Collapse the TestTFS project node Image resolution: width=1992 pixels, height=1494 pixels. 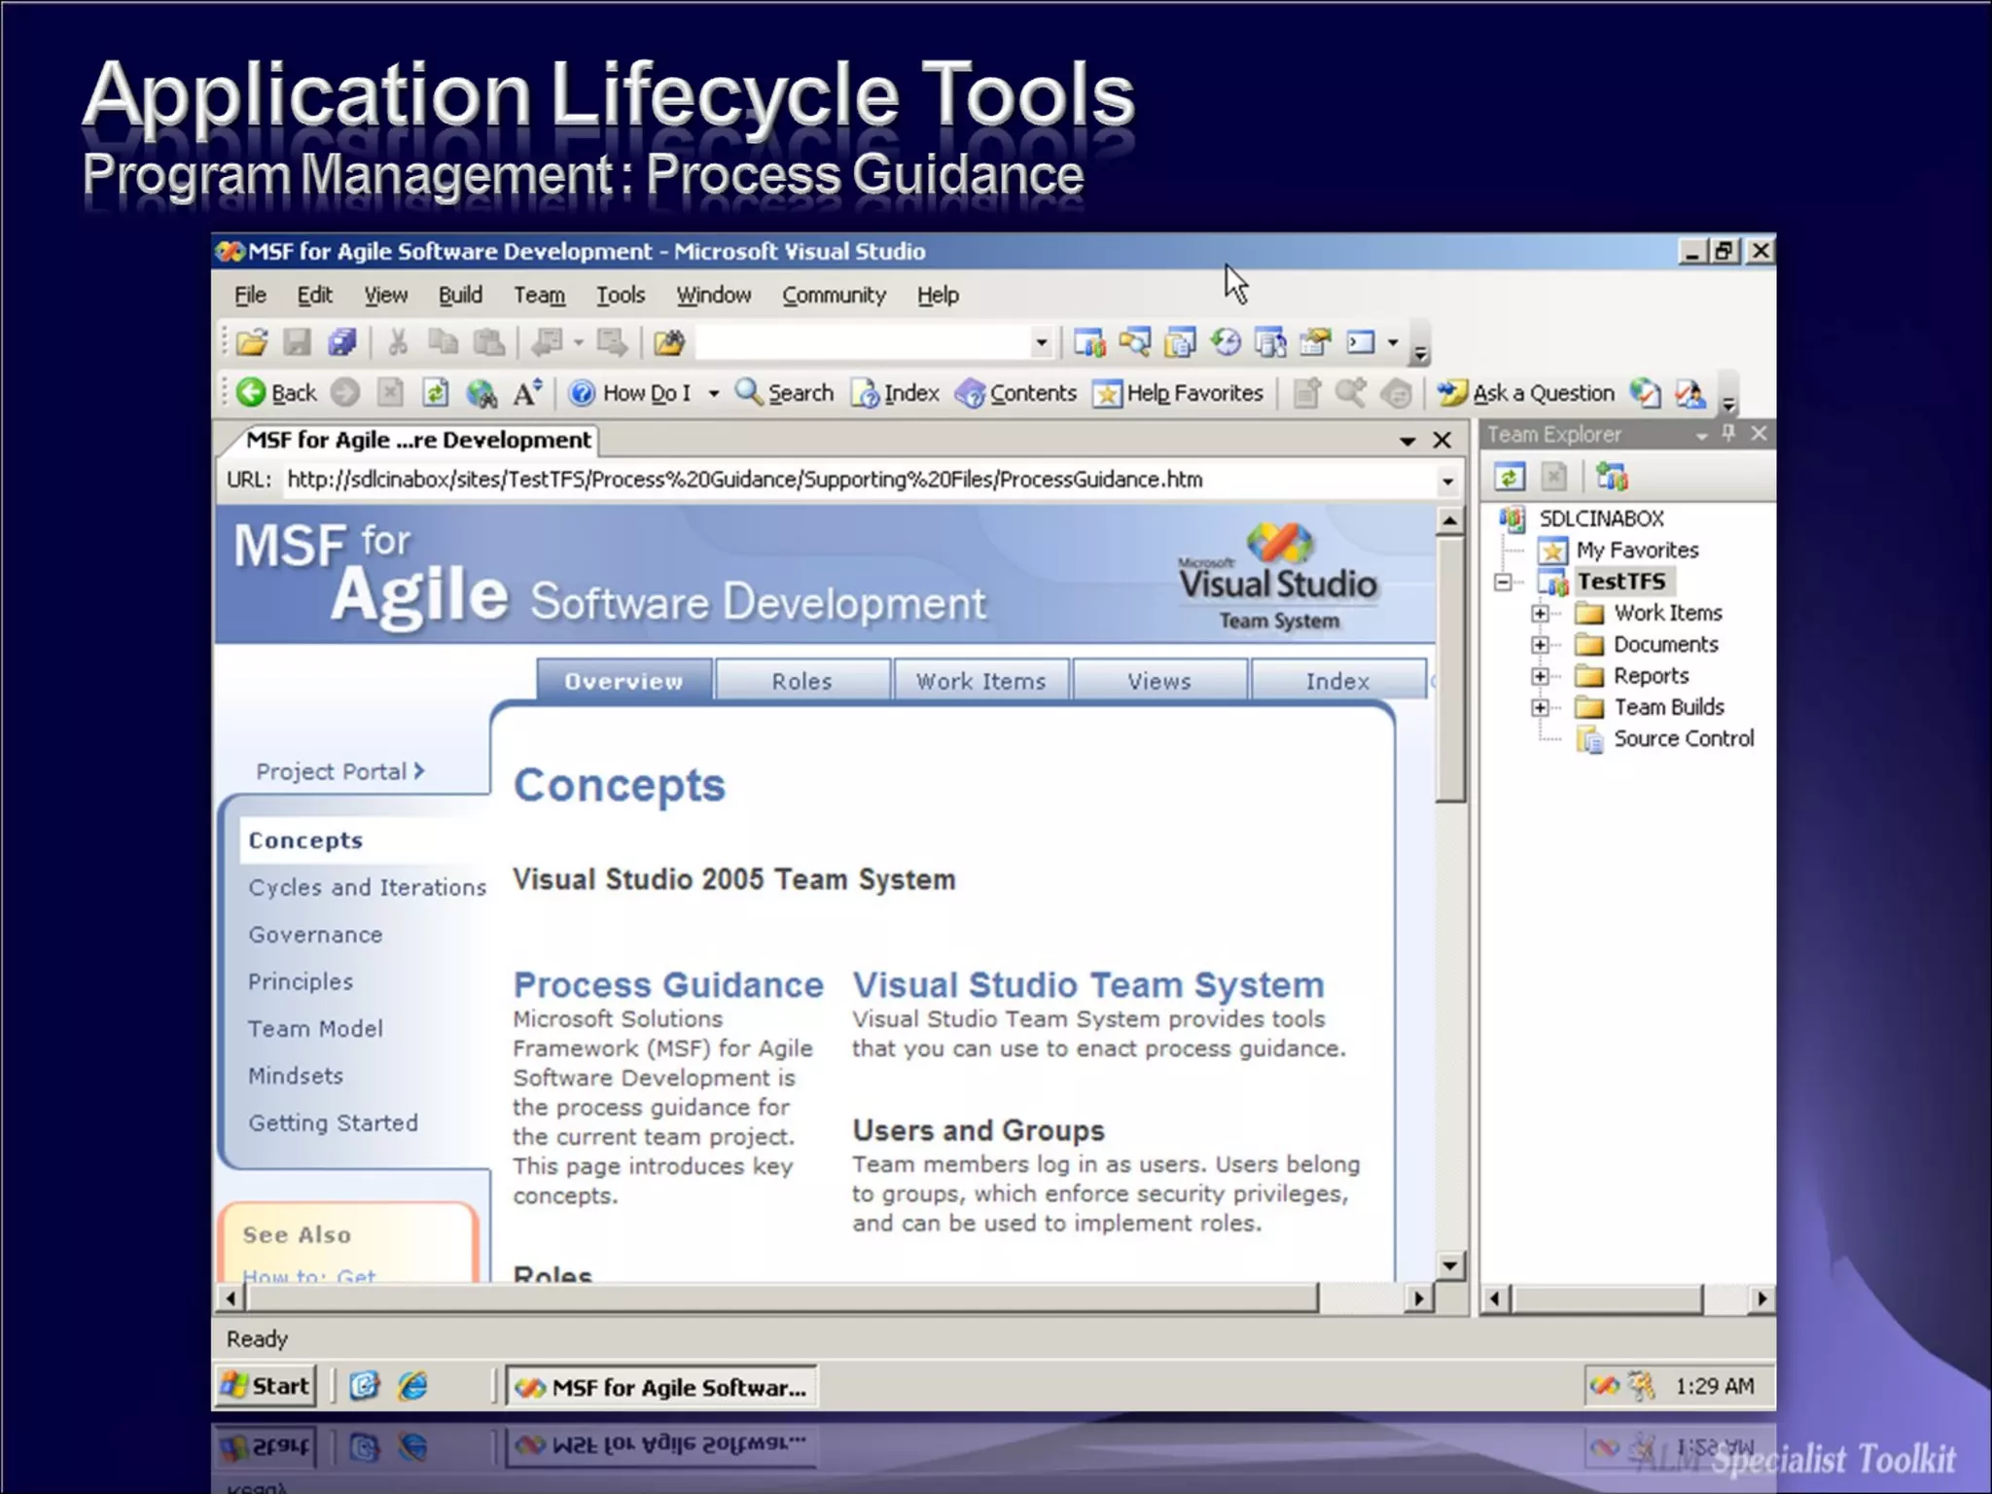click(1504, 582)
